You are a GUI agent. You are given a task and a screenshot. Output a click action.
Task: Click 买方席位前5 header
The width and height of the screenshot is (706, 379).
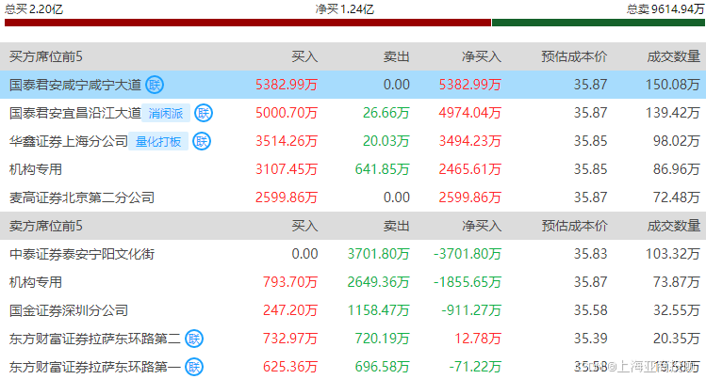coord(46,56)
